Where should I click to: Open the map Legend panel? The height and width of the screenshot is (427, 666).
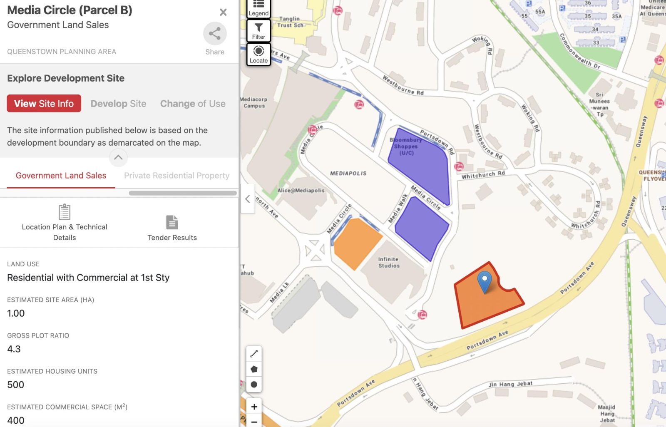point(258,8)
